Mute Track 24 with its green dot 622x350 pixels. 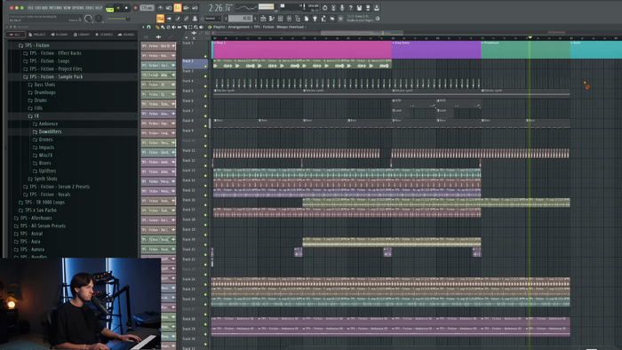coord(205,284)
